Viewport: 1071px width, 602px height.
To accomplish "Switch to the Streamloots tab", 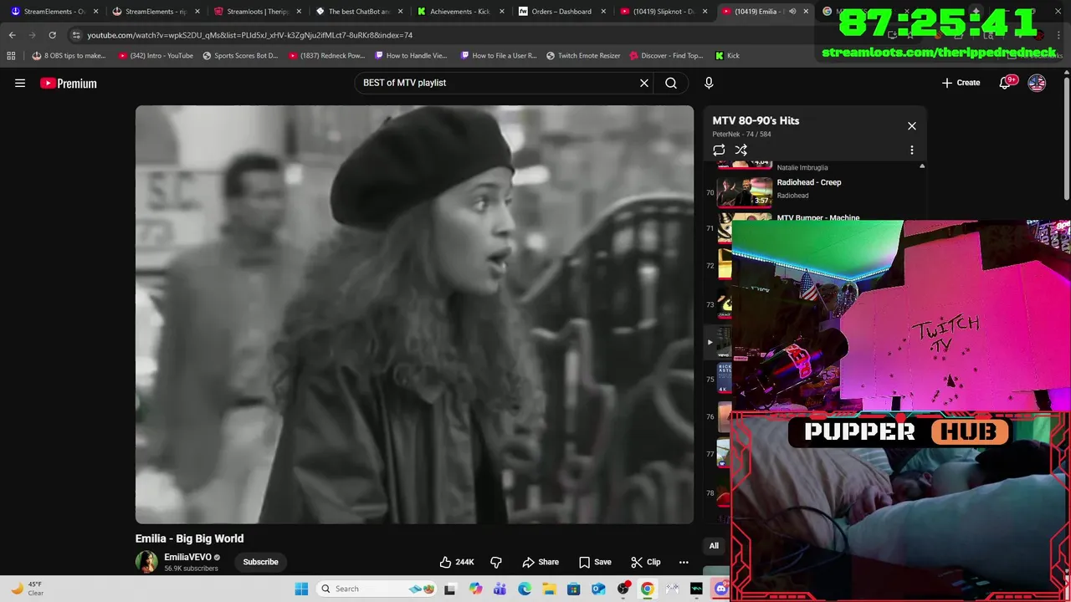I will [258, 12].
